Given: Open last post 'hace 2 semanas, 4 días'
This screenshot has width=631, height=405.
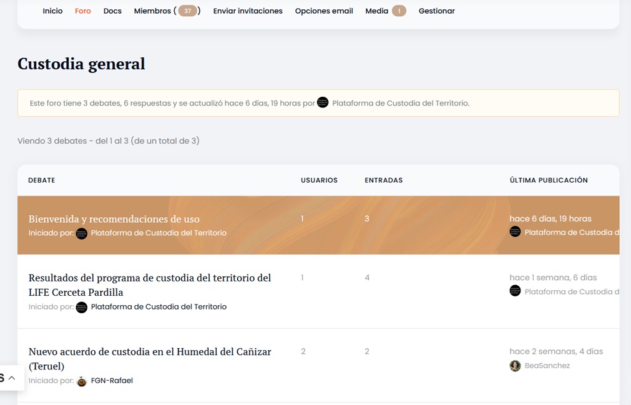Looking at the screenshot, I should click(556, 351).
